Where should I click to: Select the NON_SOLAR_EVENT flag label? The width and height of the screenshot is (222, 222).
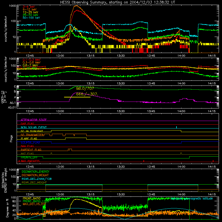[34, 127]
